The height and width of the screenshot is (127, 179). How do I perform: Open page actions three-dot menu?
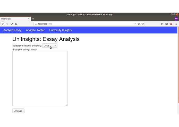tap(135, 24)
